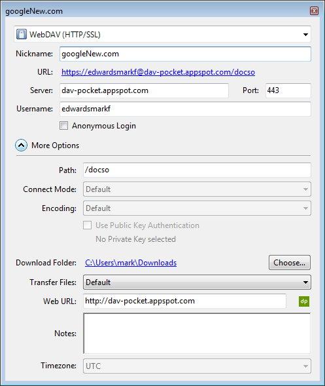Click into the Port number field
The height and width of the screenshot is (386, 325).
[x=288, y=90]
